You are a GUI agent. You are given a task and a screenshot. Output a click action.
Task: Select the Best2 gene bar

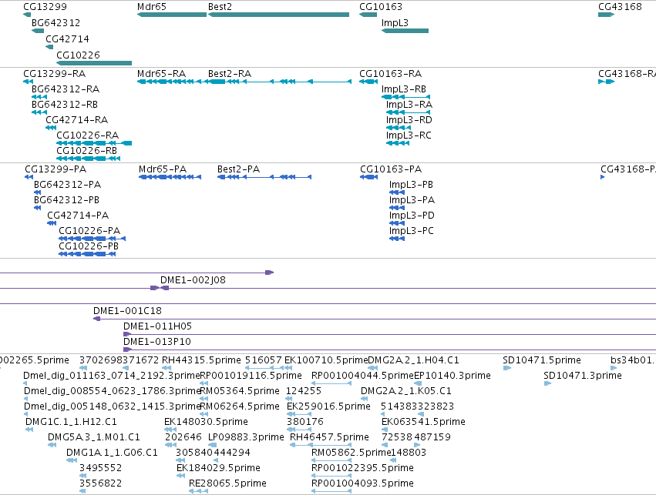tap(278, 15)
